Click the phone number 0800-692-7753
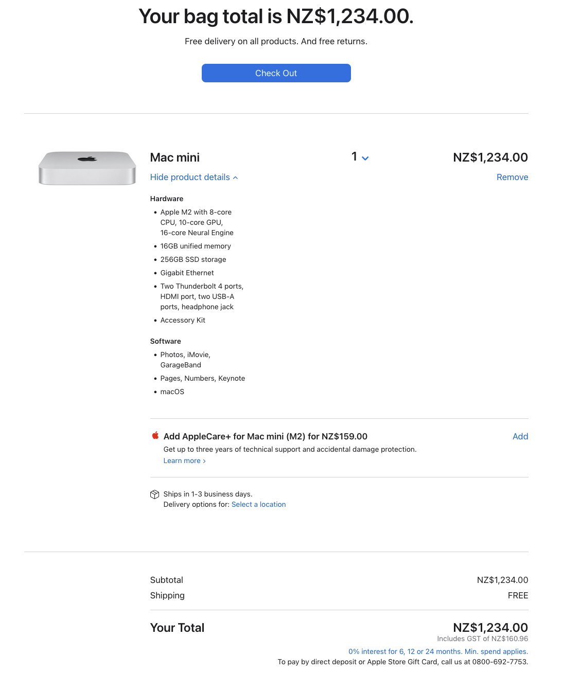The image size is (580, 673). (500, 662)
